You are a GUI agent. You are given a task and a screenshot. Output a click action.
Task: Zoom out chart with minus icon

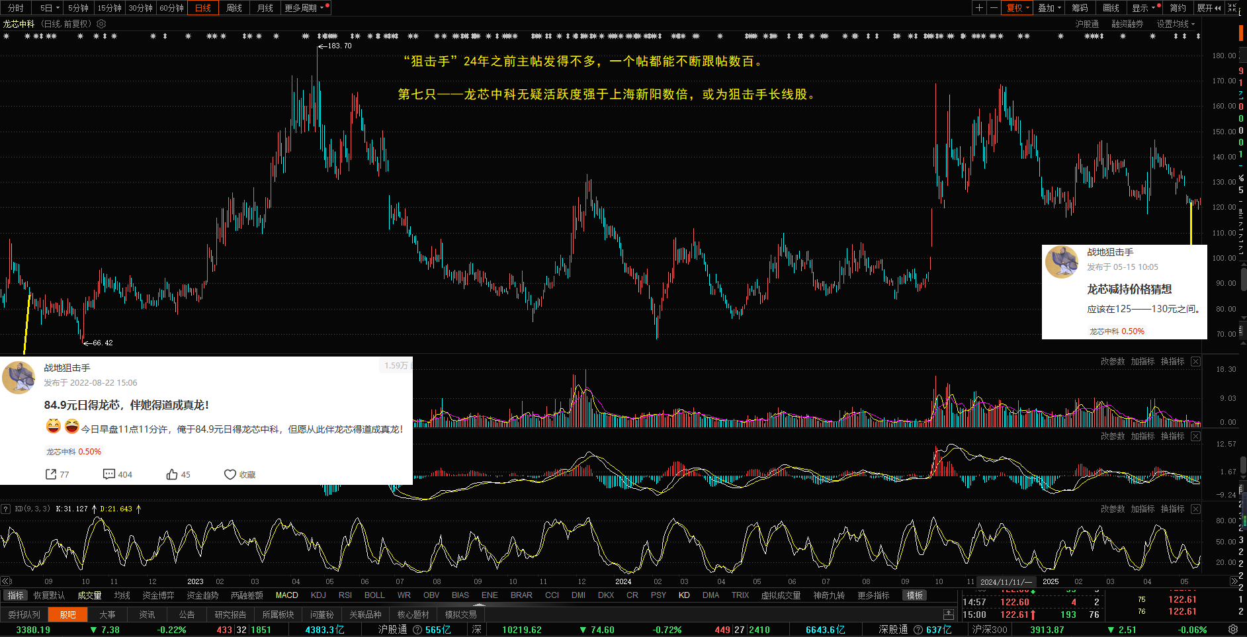(994, 8)
